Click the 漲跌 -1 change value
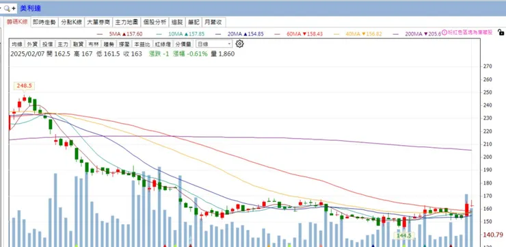 [159, 54]
